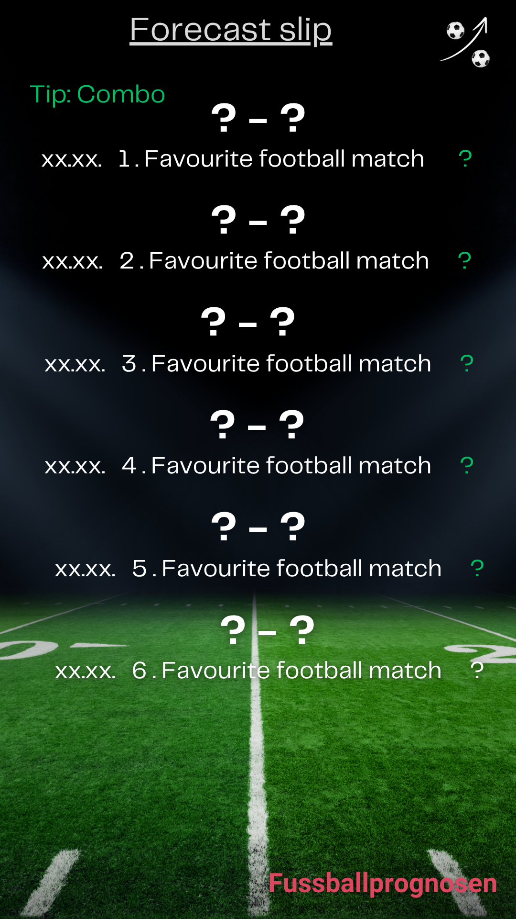Viewport: 516px width, 919px height.
Task: Click the Forecast slip title
Action: click(231, 30)
